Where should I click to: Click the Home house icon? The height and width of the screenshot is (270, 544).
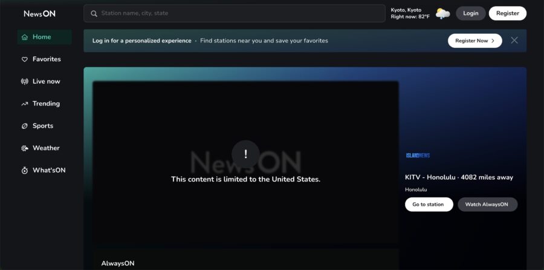point(25,37)
